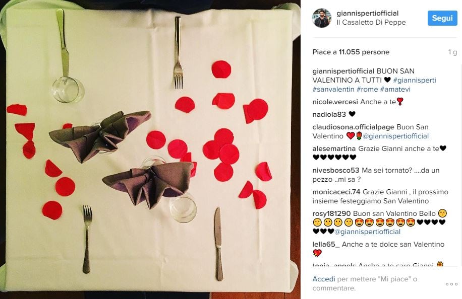Image resolution: width=462 pixels, height=299 pixels.
Task: View who likes: Piace a 11.055 persone
Action: click(351, 52)
